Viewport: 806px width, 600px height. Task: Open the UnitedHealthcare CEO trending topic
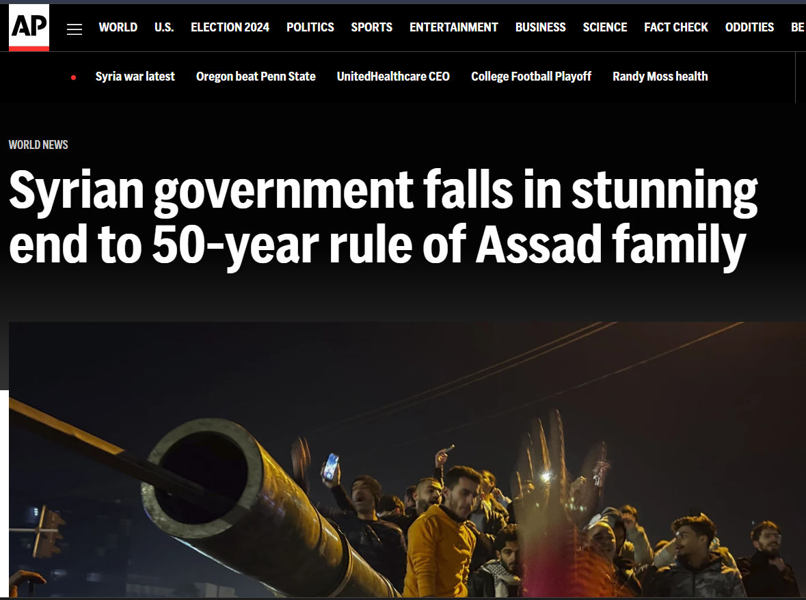pyautogui.click(x=393, y=77)
